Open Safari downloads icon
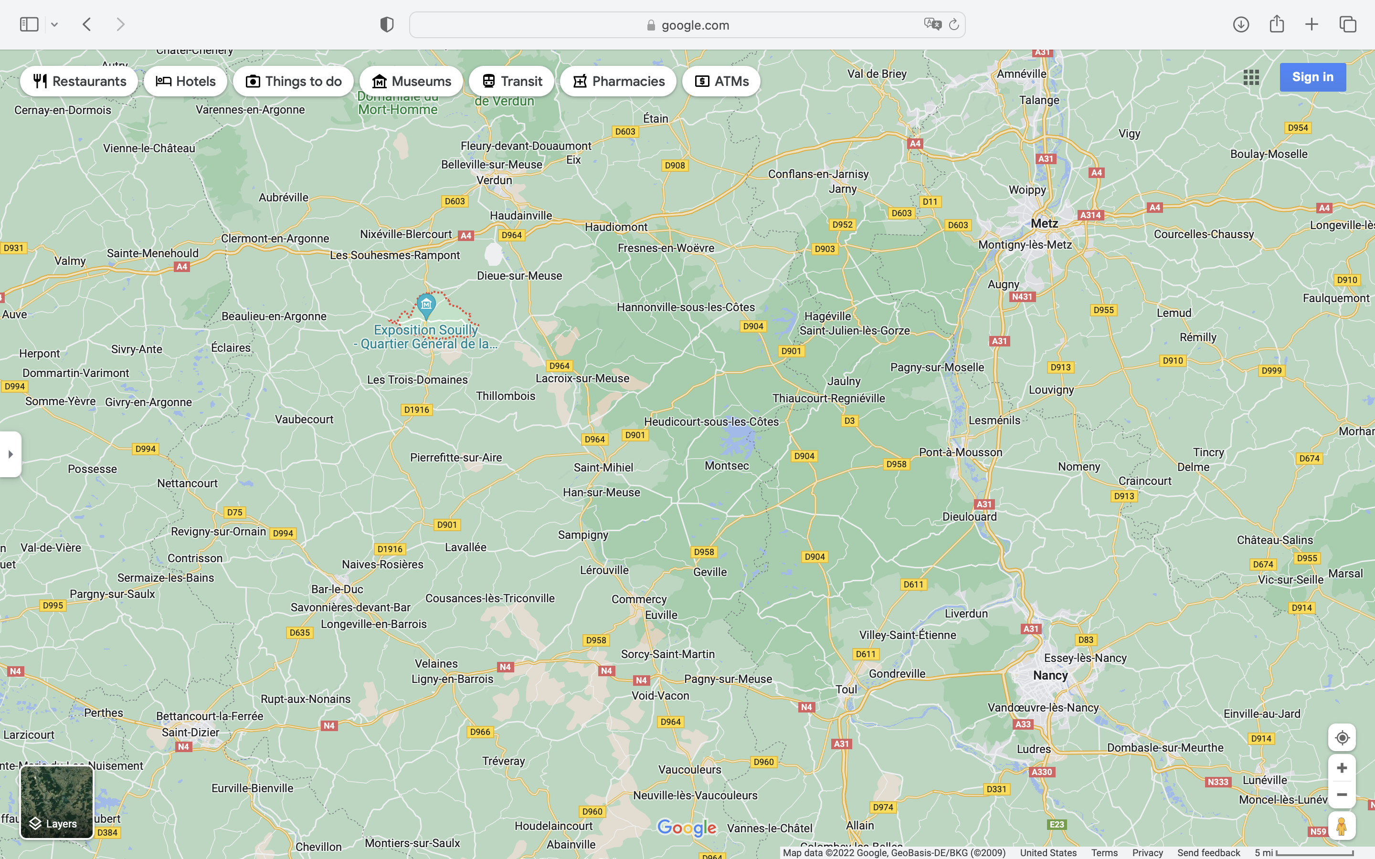The height and width of the screenshot is (859, 1375). pos(1241,24)
